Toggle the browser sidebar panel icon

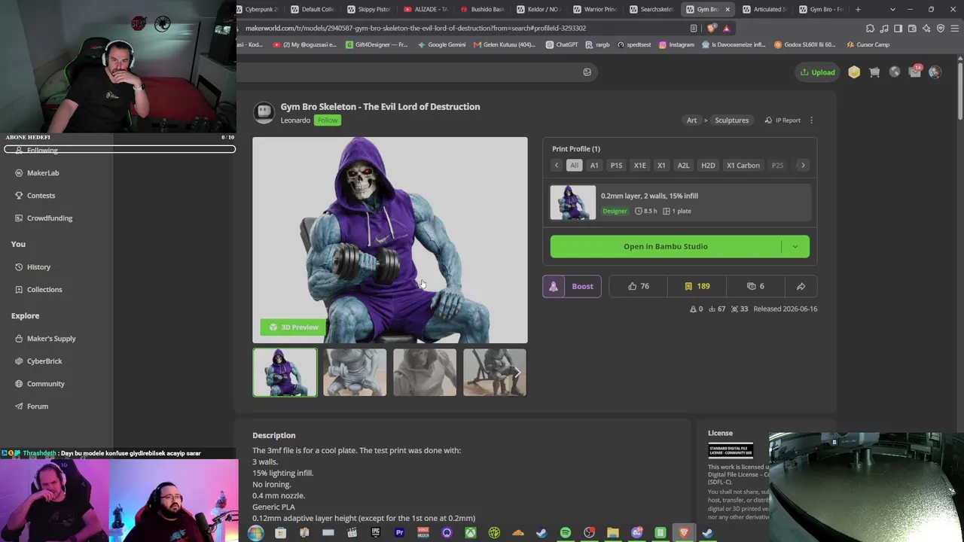(898, 29)
